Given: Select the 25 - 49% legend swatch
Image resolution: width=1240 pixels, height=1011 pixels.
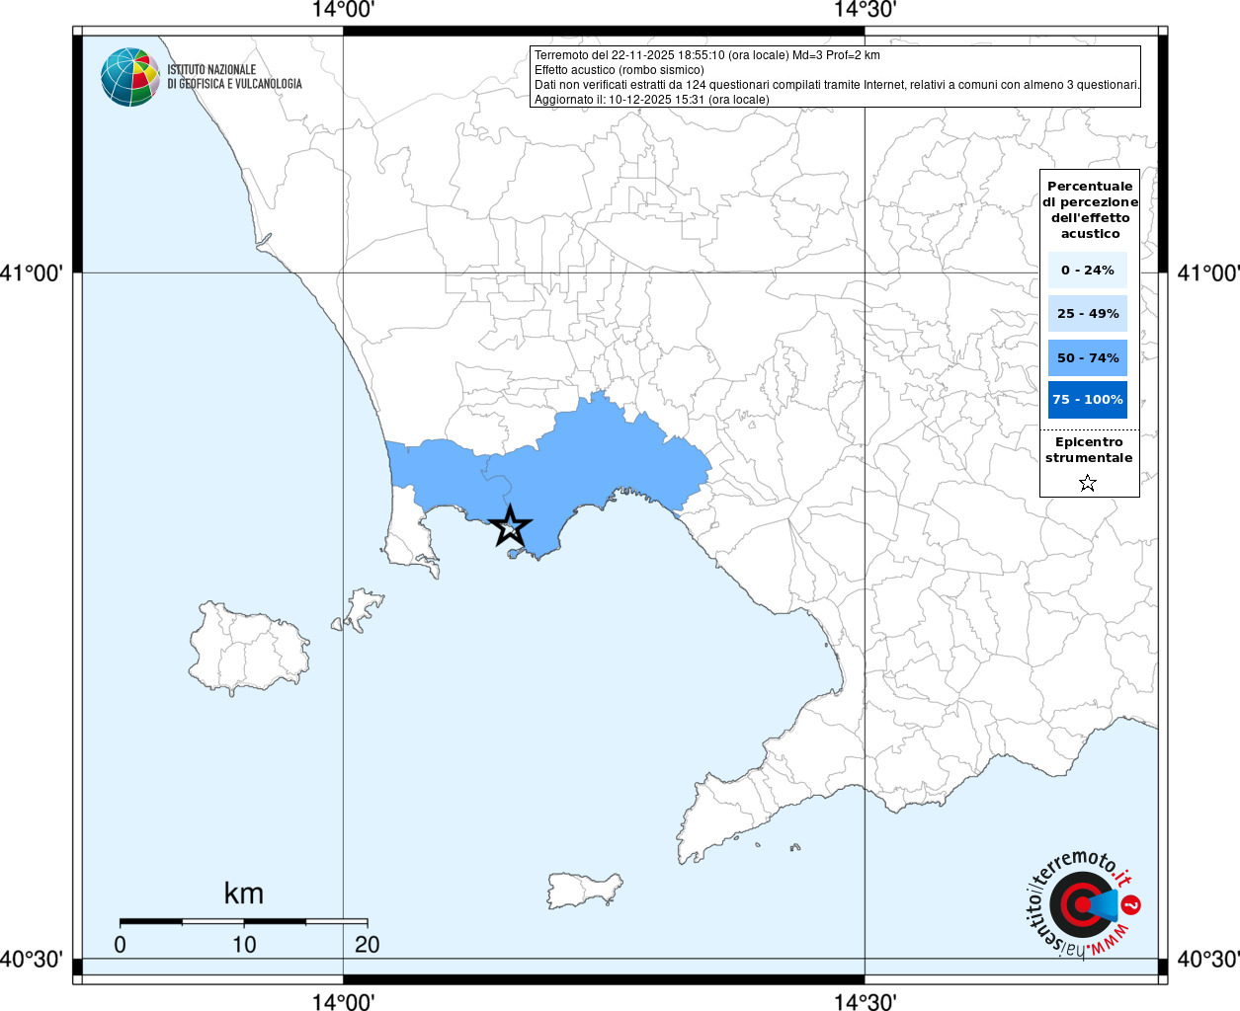Looking at the screenshot, I should coord(1088,314).
